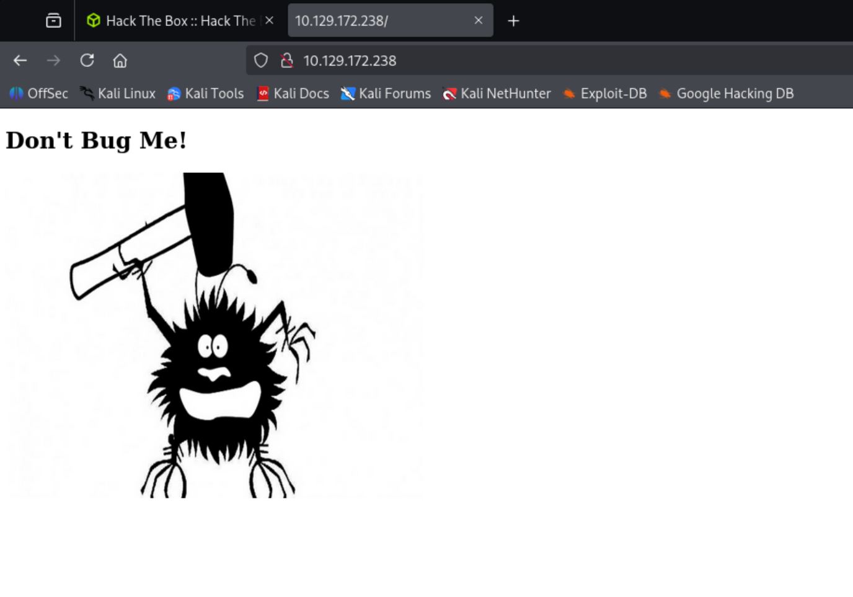Open the Kali Forums bookmark
The height and width of the screenshot is (597, 853).
[x=386, y=94]
